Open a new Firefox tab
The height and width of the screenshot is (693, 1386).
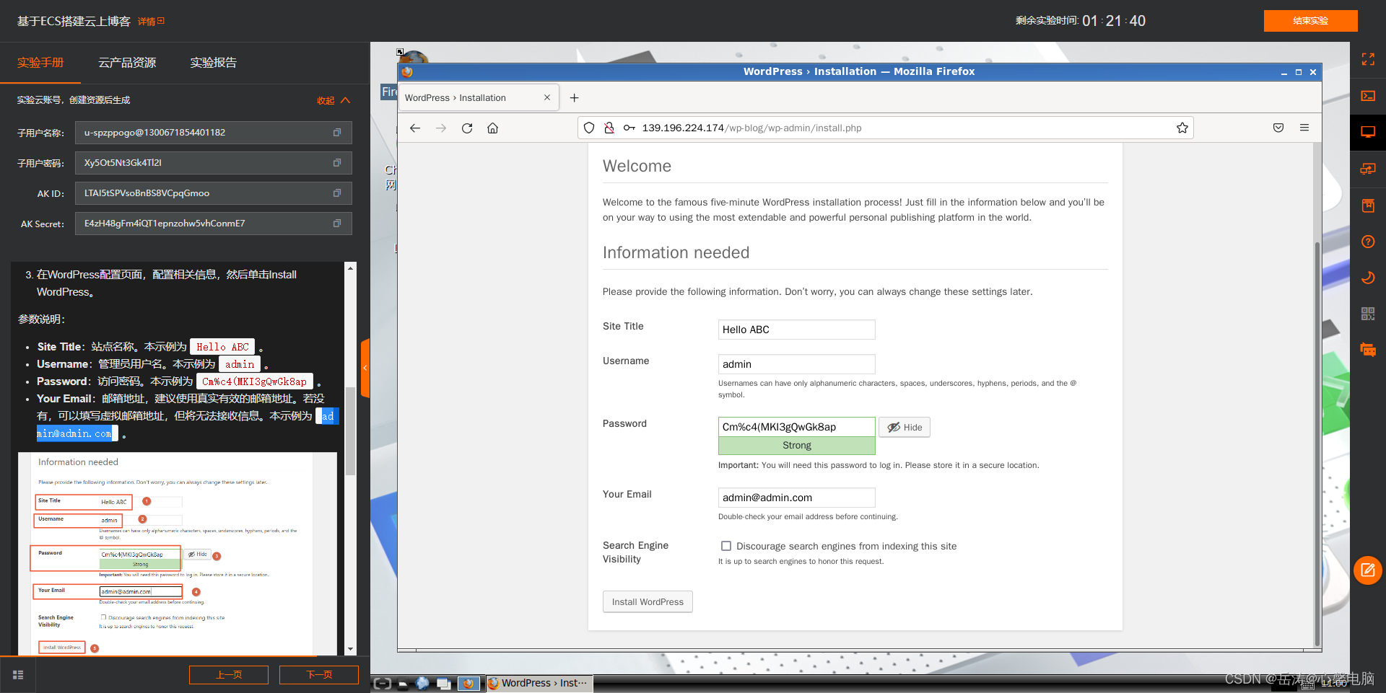(x=575, y=98)
